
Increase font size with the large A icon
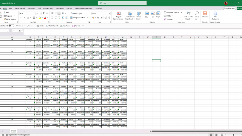44,13
